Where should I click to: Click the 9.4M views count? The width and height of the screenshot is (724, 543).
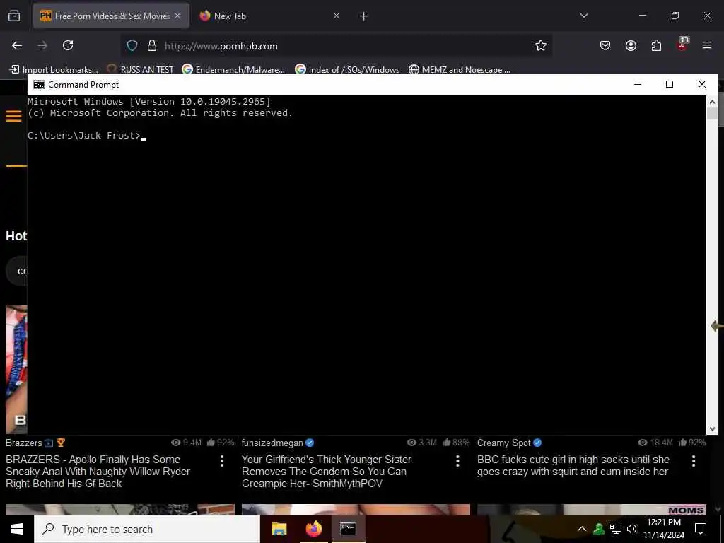point(192,443)
